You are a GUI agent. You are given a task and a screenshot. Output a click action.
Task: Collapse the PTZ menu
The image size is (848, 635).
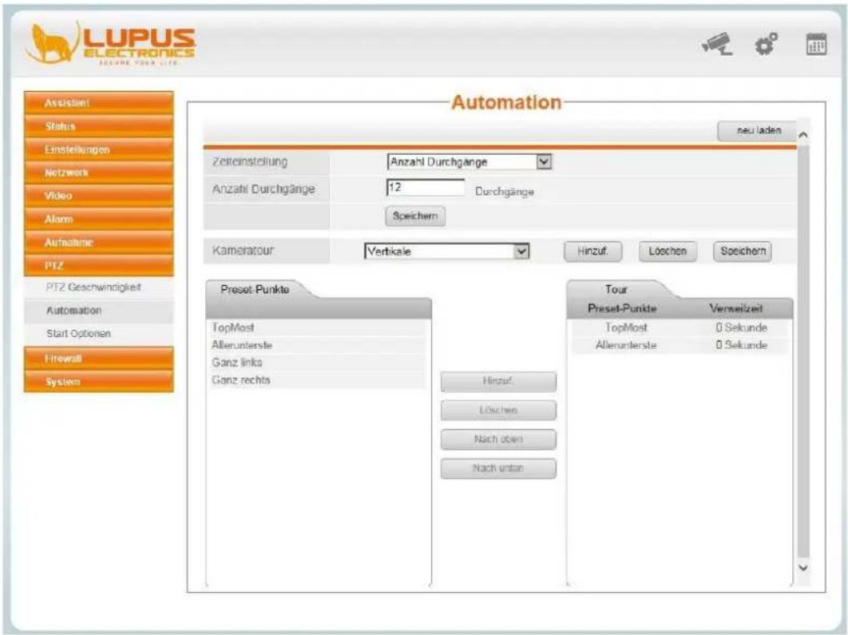pyautogui.click(x=99, y=265)
